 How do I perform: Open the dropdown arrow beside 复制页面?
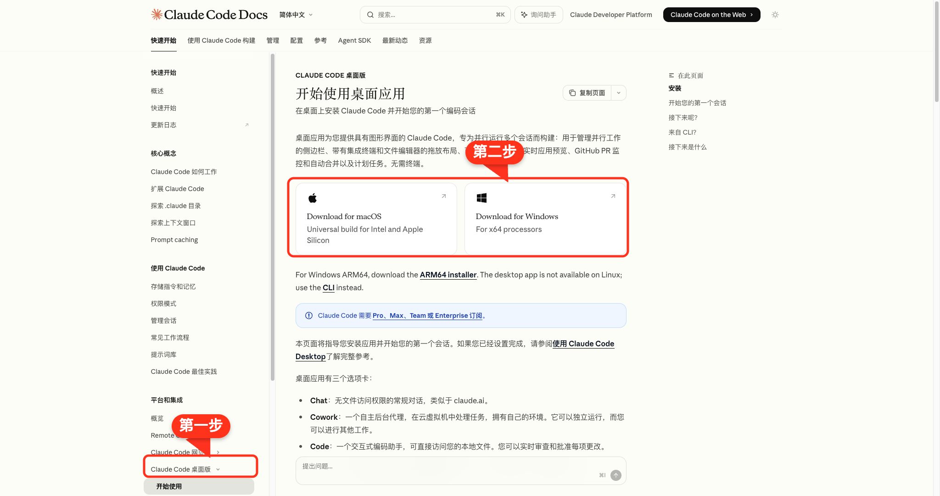(x=619, y=93)
